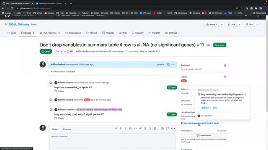The width and height of the screenshot is (268, 150).
Task: Open saved replies dropdown in comment toolbar
Action: (173, 128)
